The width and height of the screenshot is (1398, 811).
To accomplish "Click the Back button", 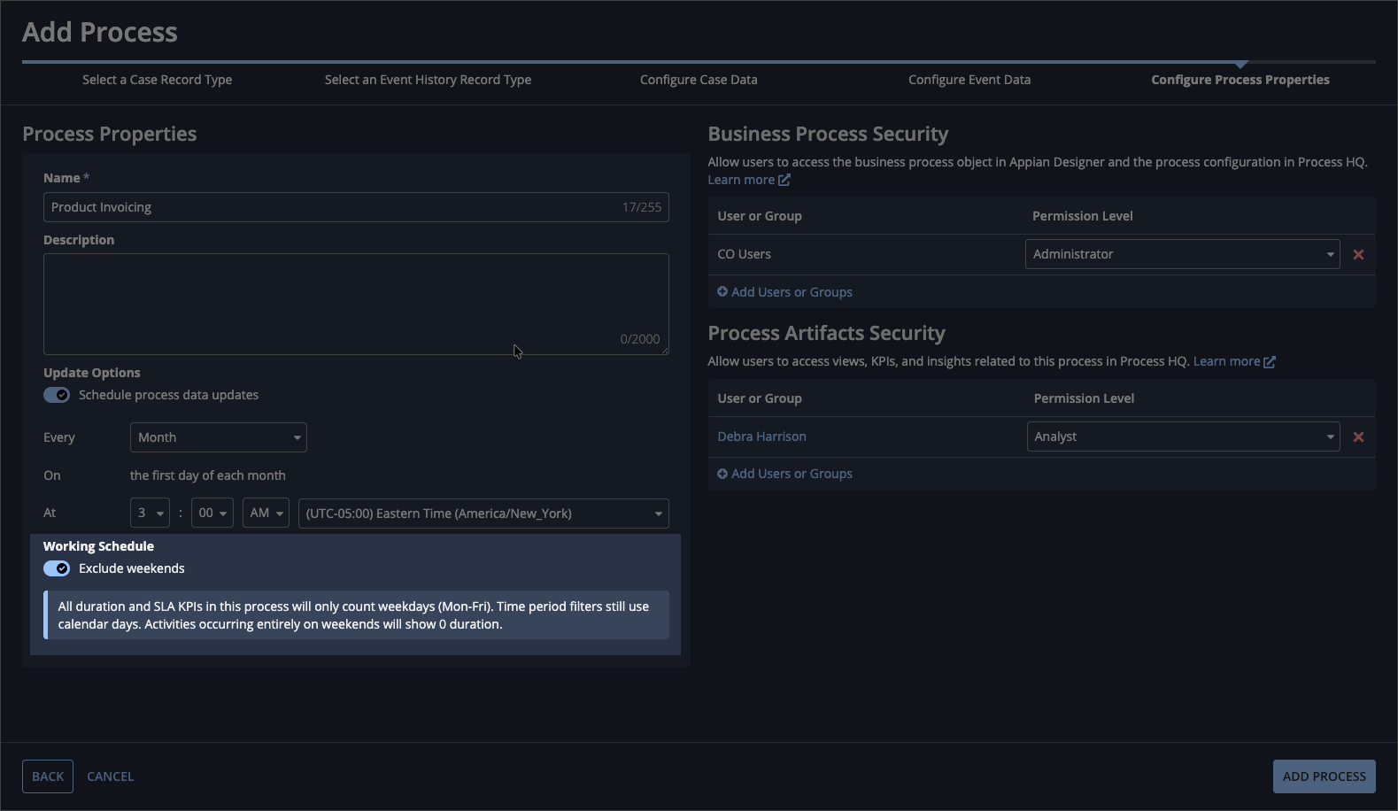I will click(48, 776).
